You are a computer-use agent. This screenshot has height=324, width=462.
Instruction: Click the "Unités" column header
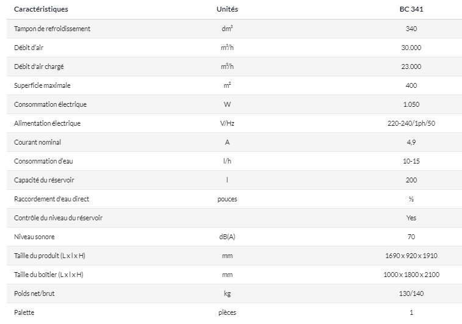coord(227,10)
